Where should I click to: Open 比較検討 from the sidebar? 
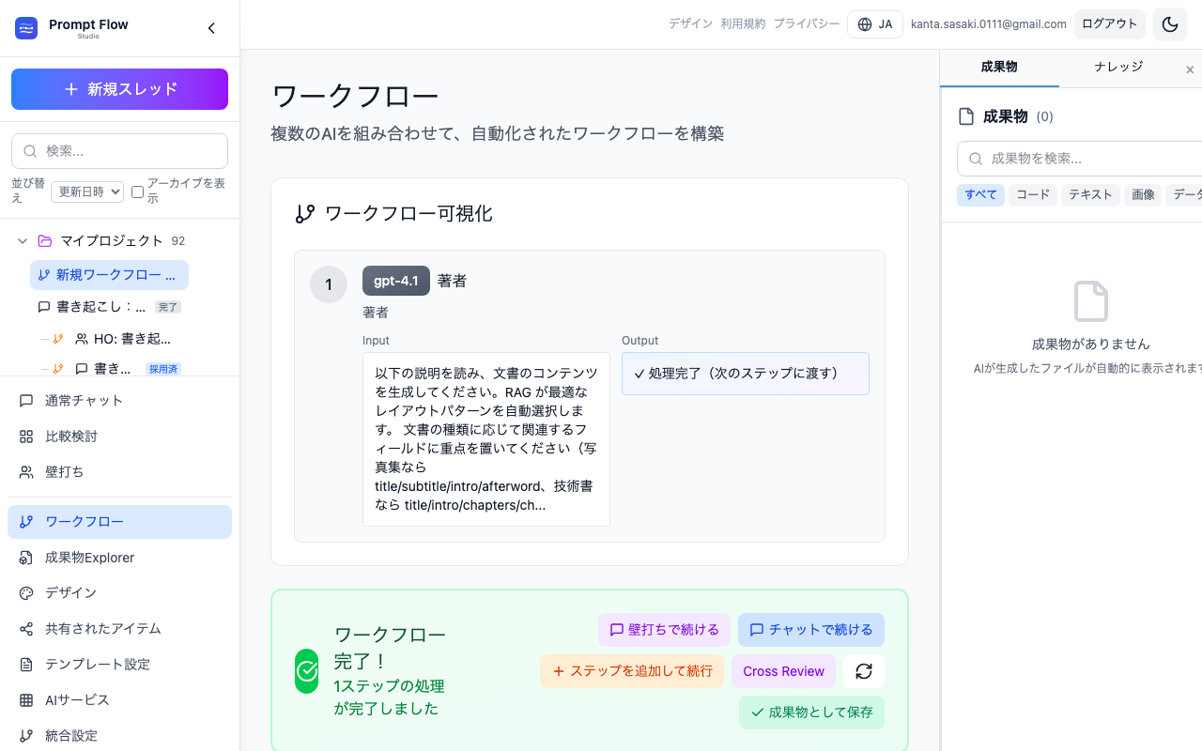[119, 437]
